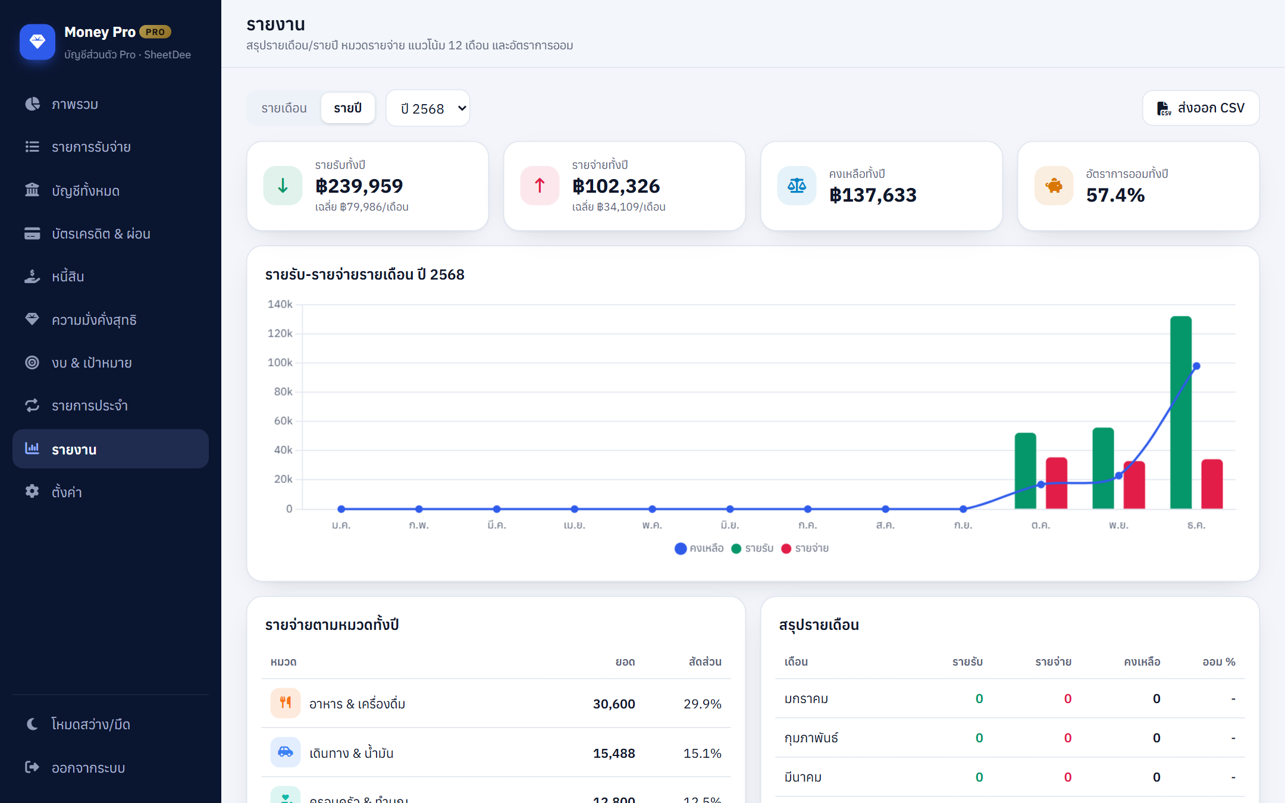The image size is (1285, 803).
Task: Toggle โหมดสว่าง/มืด theme mode
Action: [111, 724]
